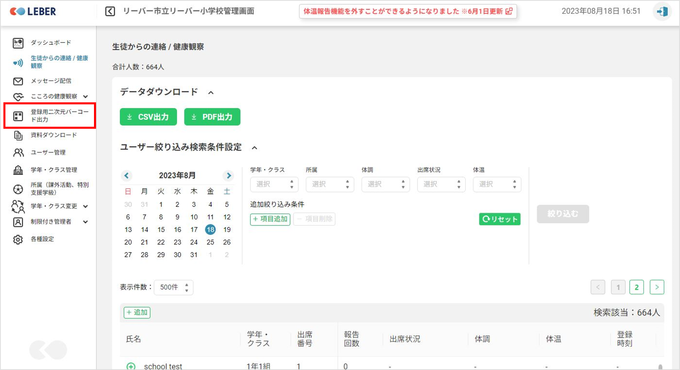The width and height of the screenshot is (680, 370).
Task: Select August 25 in the calendar
Action: 210,242
